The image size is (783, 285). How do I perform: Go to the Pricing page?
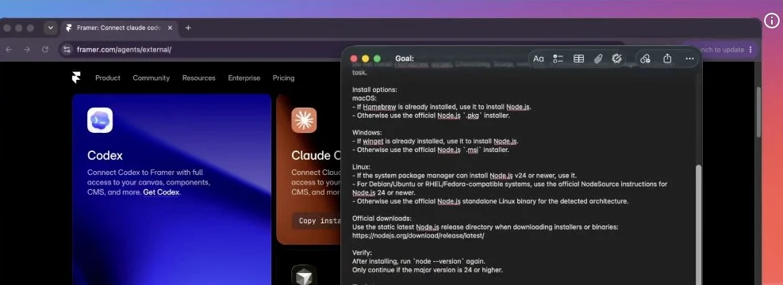(x=284, y=78)
